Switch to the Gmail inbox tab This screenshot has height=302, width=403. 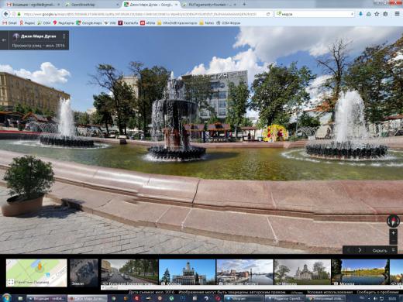click(33, 5)
